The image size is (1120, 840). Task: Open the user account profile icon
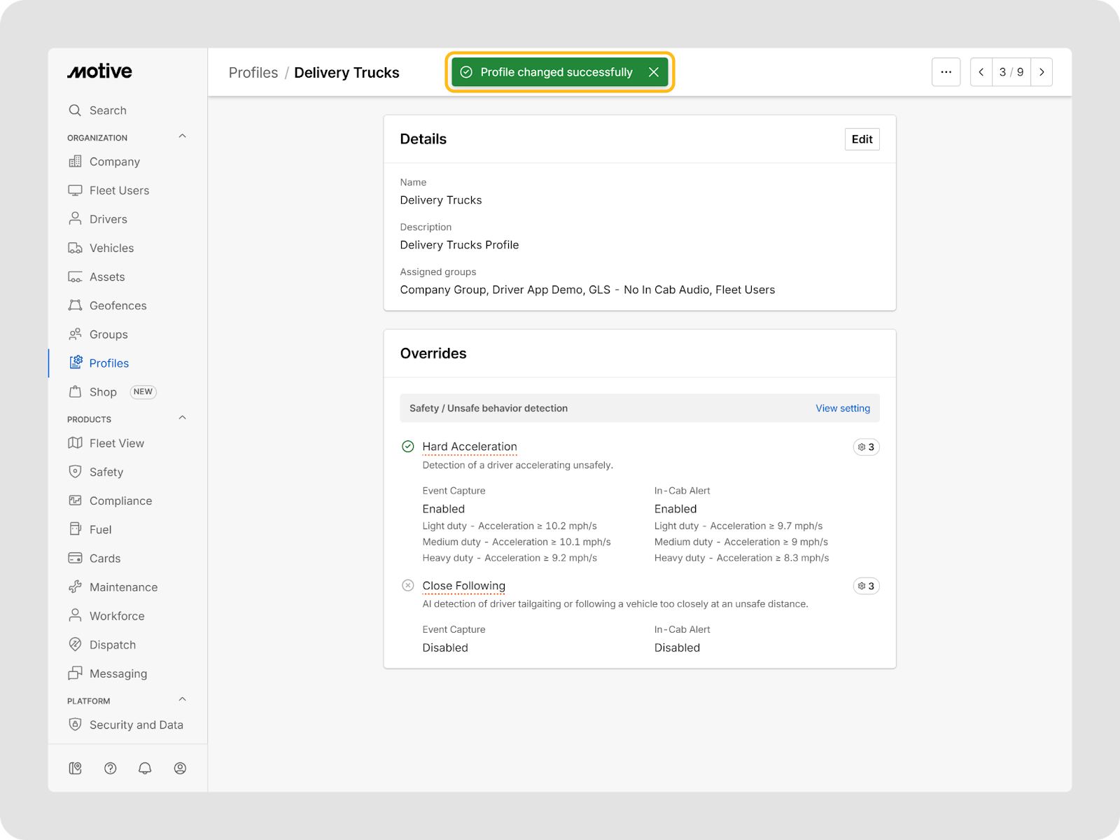pos(180,768)
